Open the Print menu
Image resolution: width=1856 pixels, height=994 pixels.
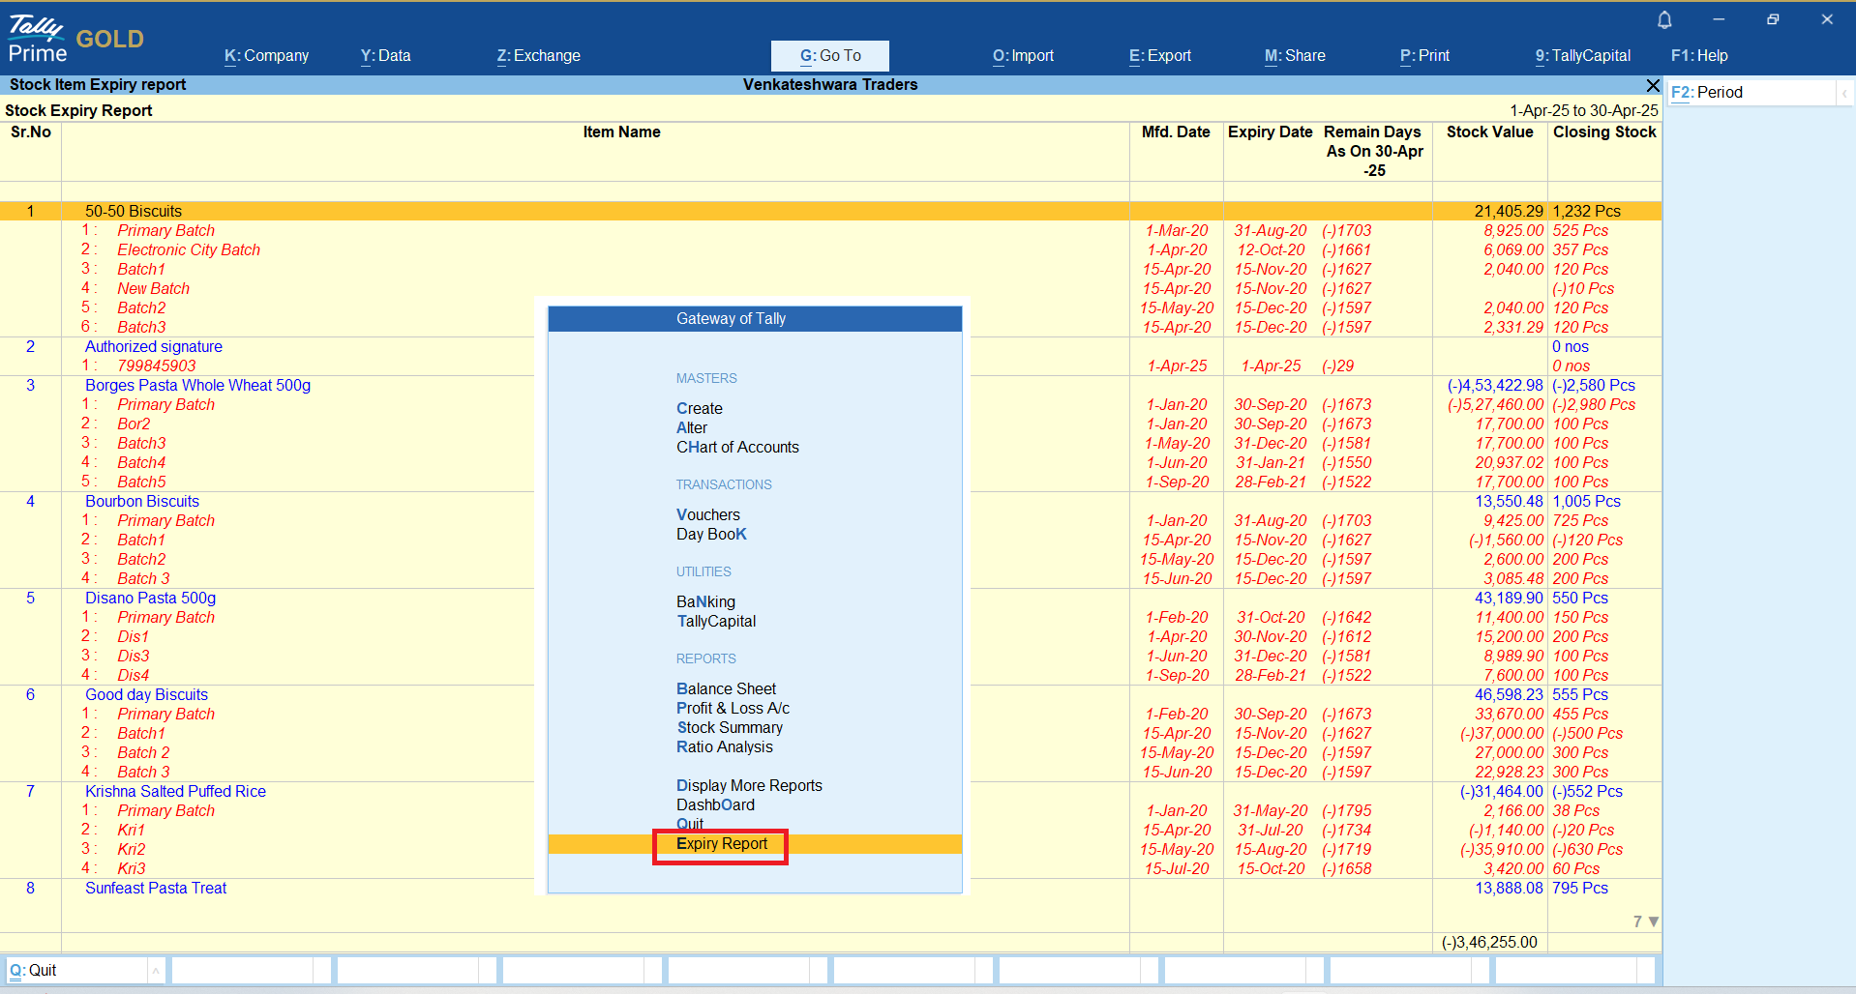tap(1424, 56)
